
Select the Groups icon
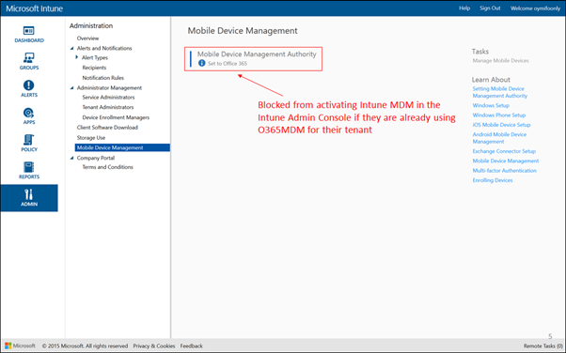point(28,57)
